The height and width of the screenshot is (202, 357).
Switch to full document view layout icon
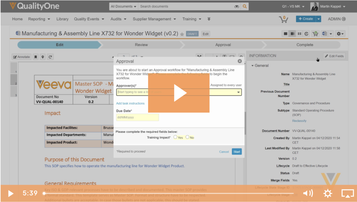tap(285, 34)
